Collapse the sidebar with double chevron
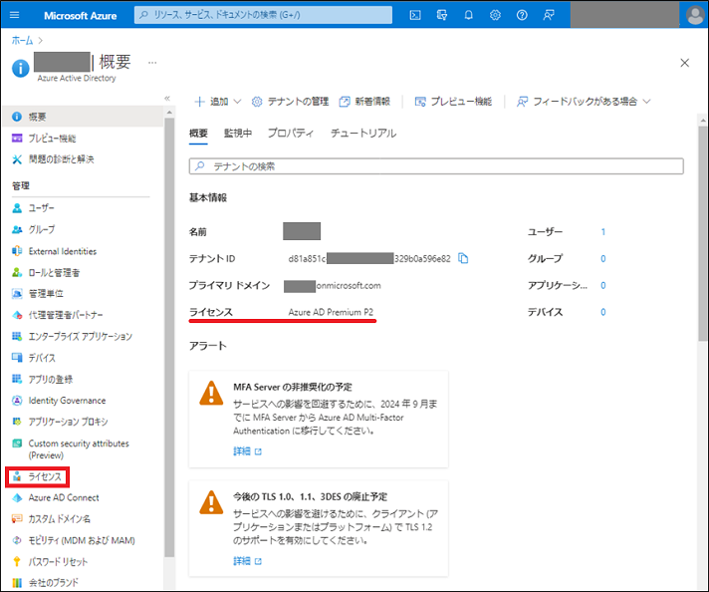The height and width of the screenshot is (592, 709). [167, 99]
